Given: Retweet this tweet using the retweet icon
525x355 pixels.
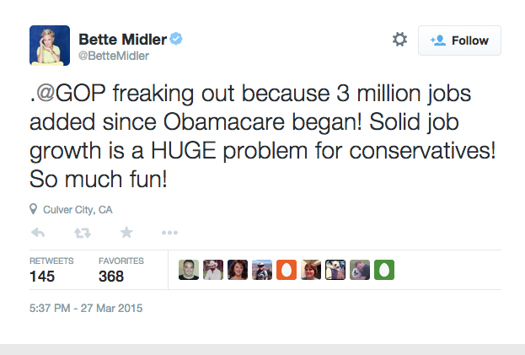Looking at the screenshot, I should 83,233.
